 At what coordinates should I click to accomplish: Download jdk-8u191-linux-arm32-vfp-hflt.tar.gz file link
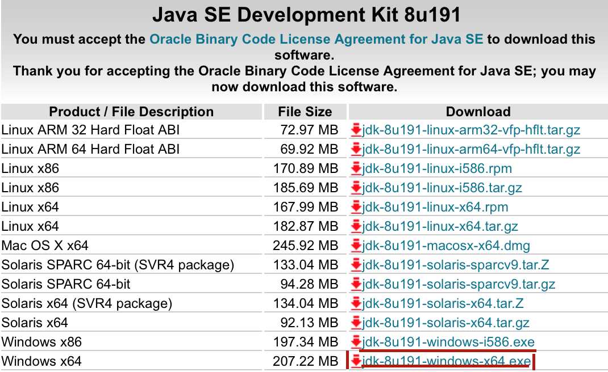[x=471, y=130]
